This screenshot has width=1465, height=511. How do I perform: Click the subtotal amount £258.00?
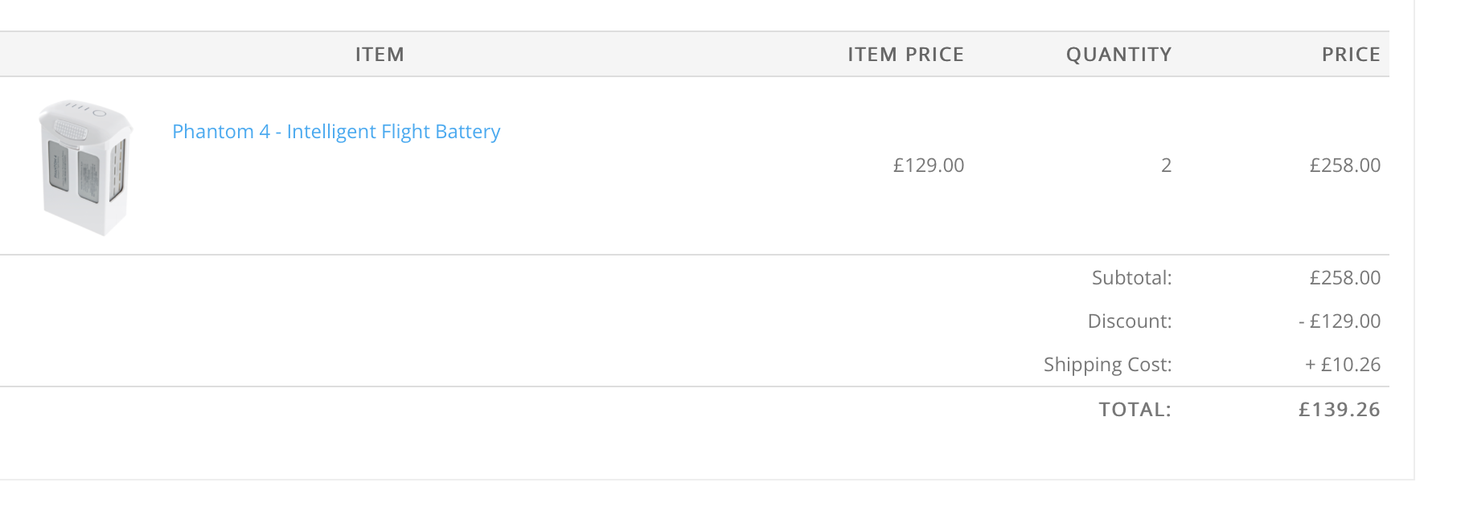tap(1345, 278)
